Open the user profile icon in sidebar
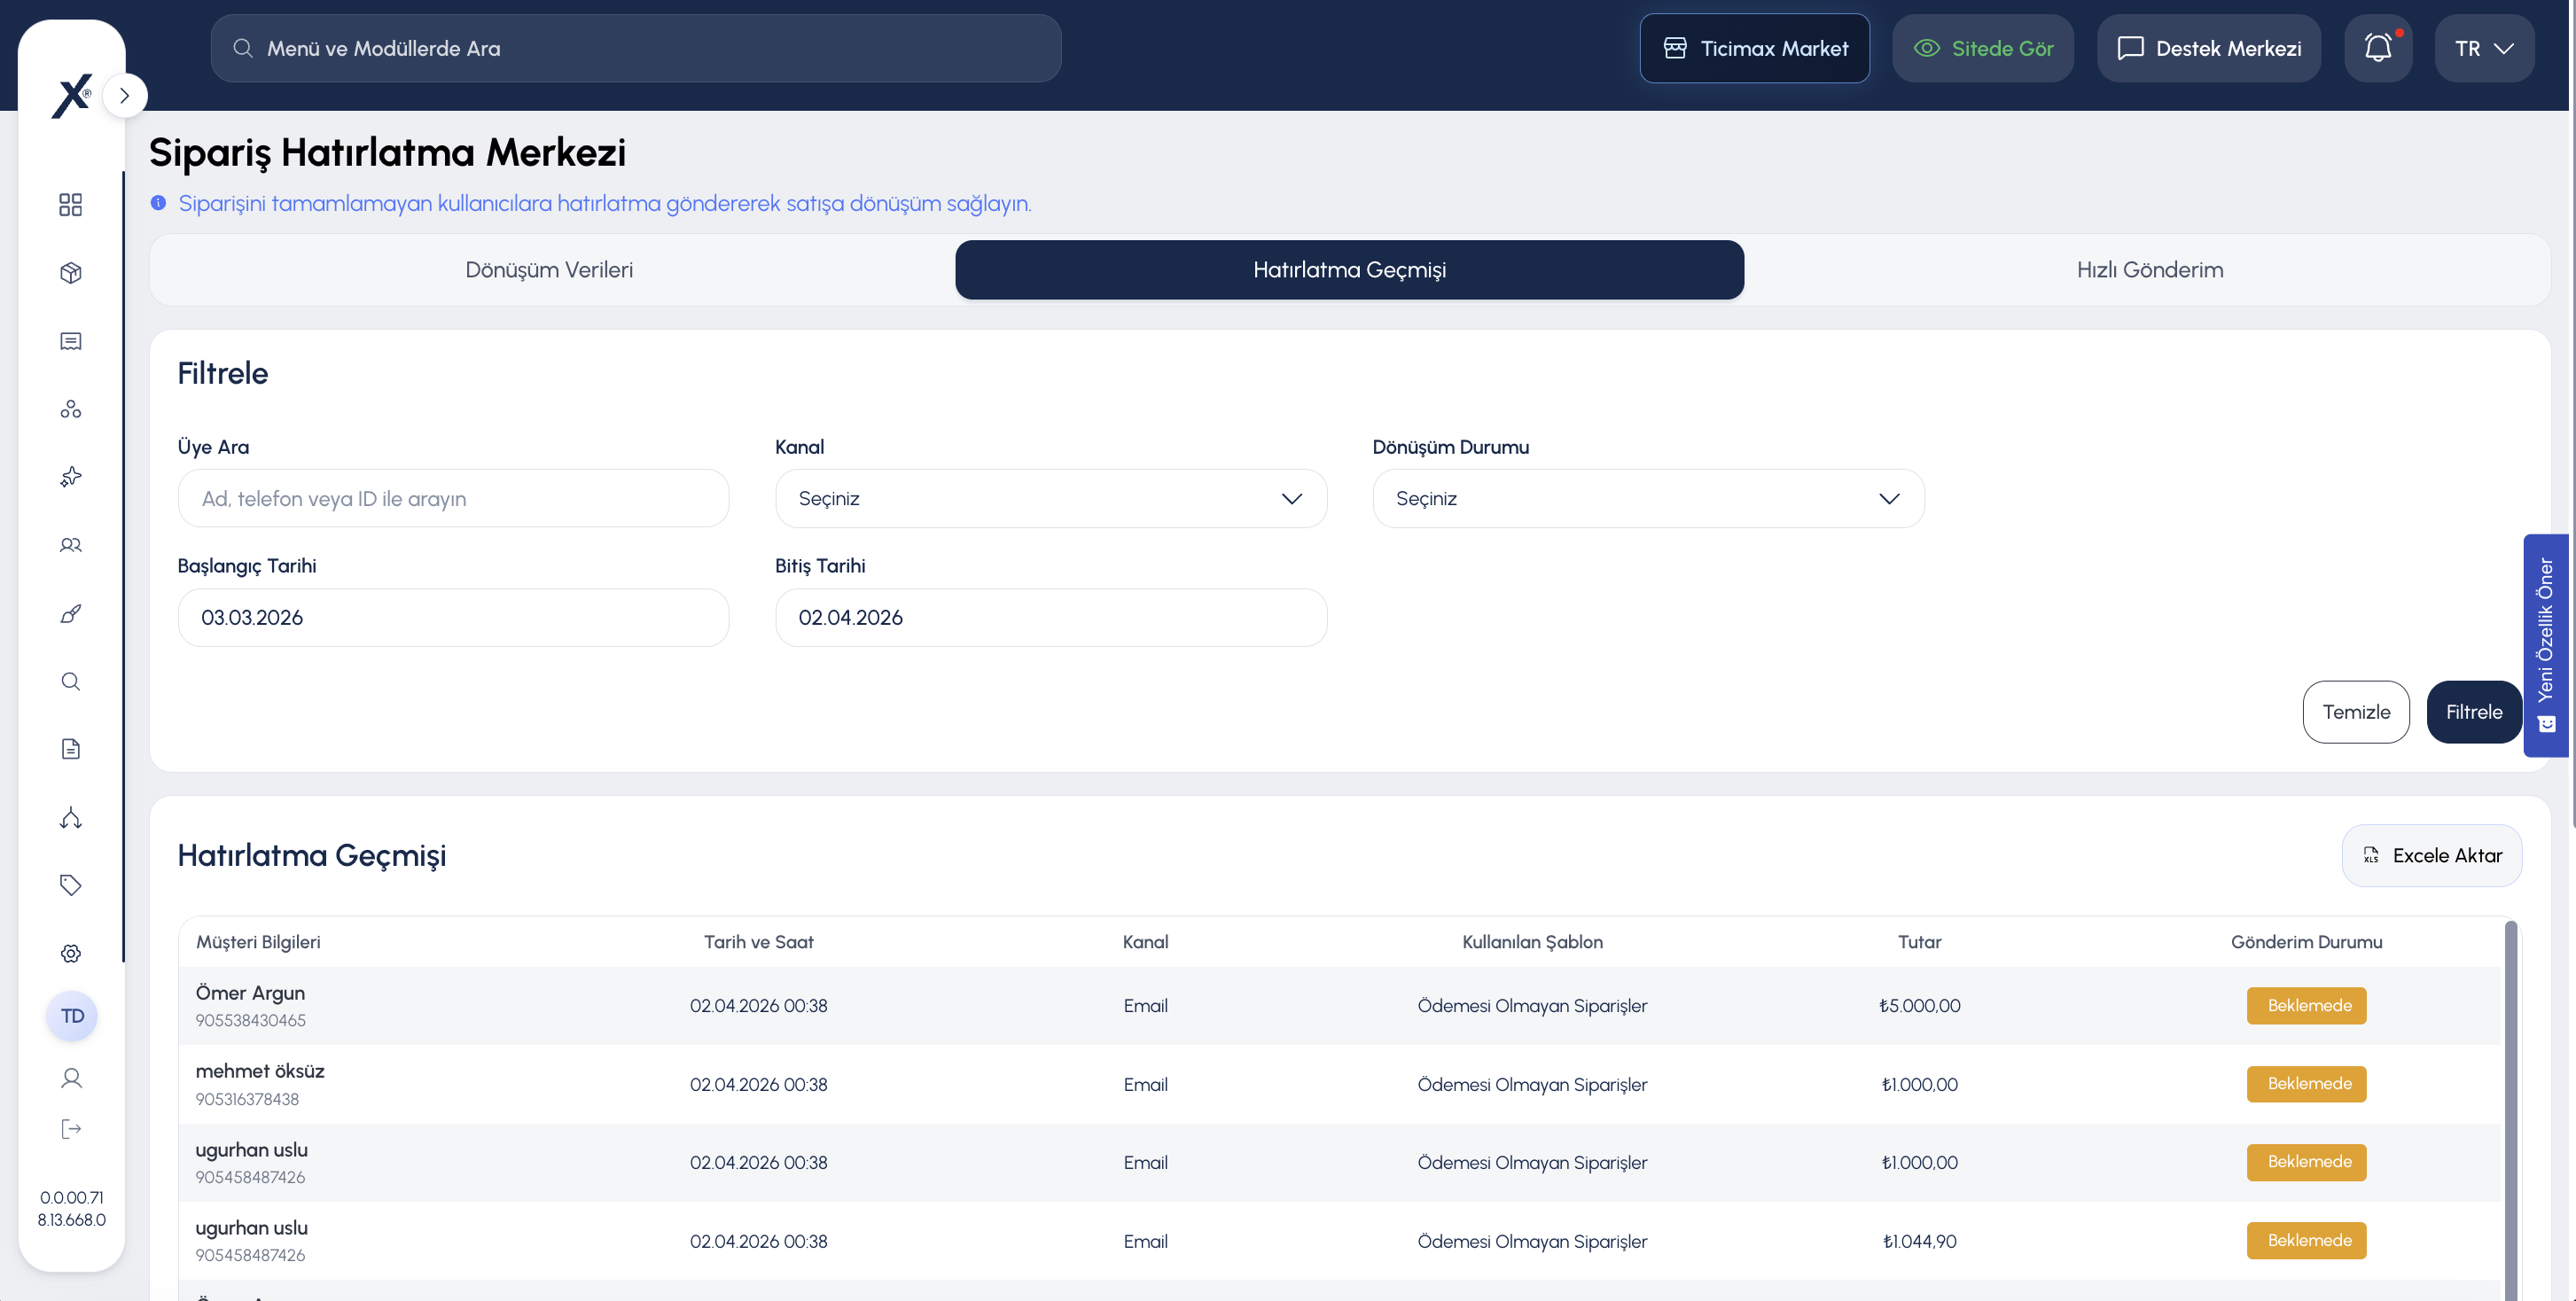 (x=70, y=1078)
